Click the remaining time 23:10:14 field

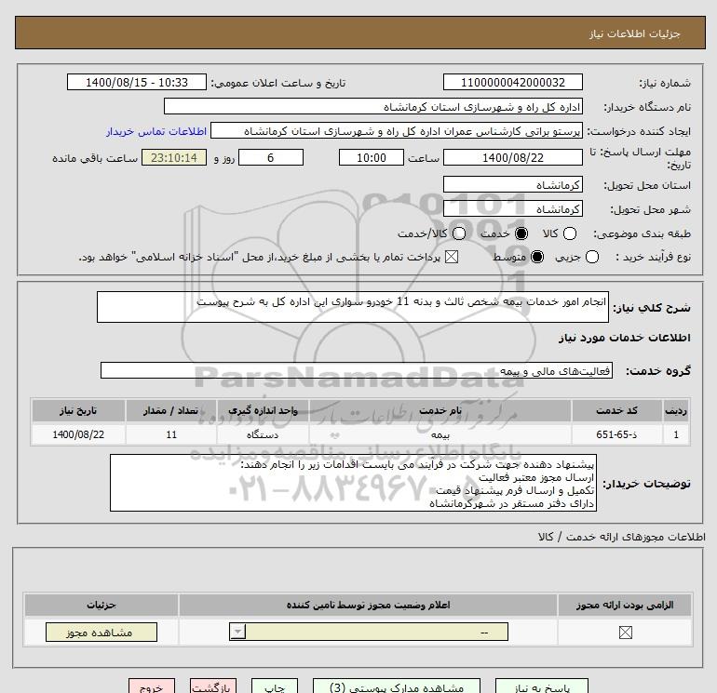(174, 157)
